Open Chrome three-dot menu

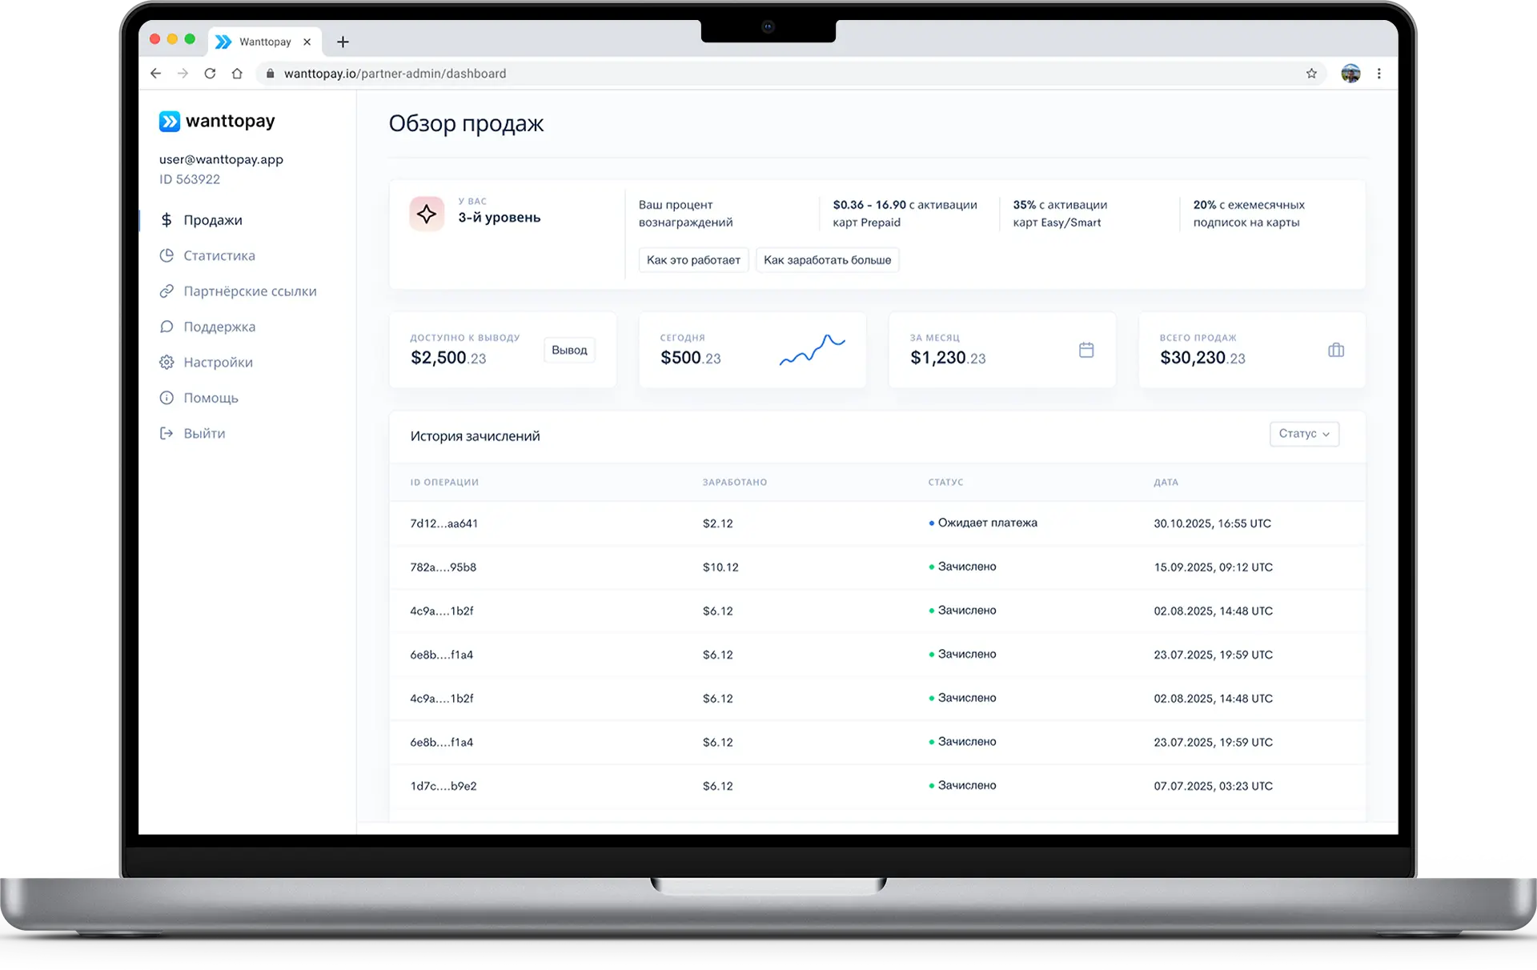tap(1378, 74)
